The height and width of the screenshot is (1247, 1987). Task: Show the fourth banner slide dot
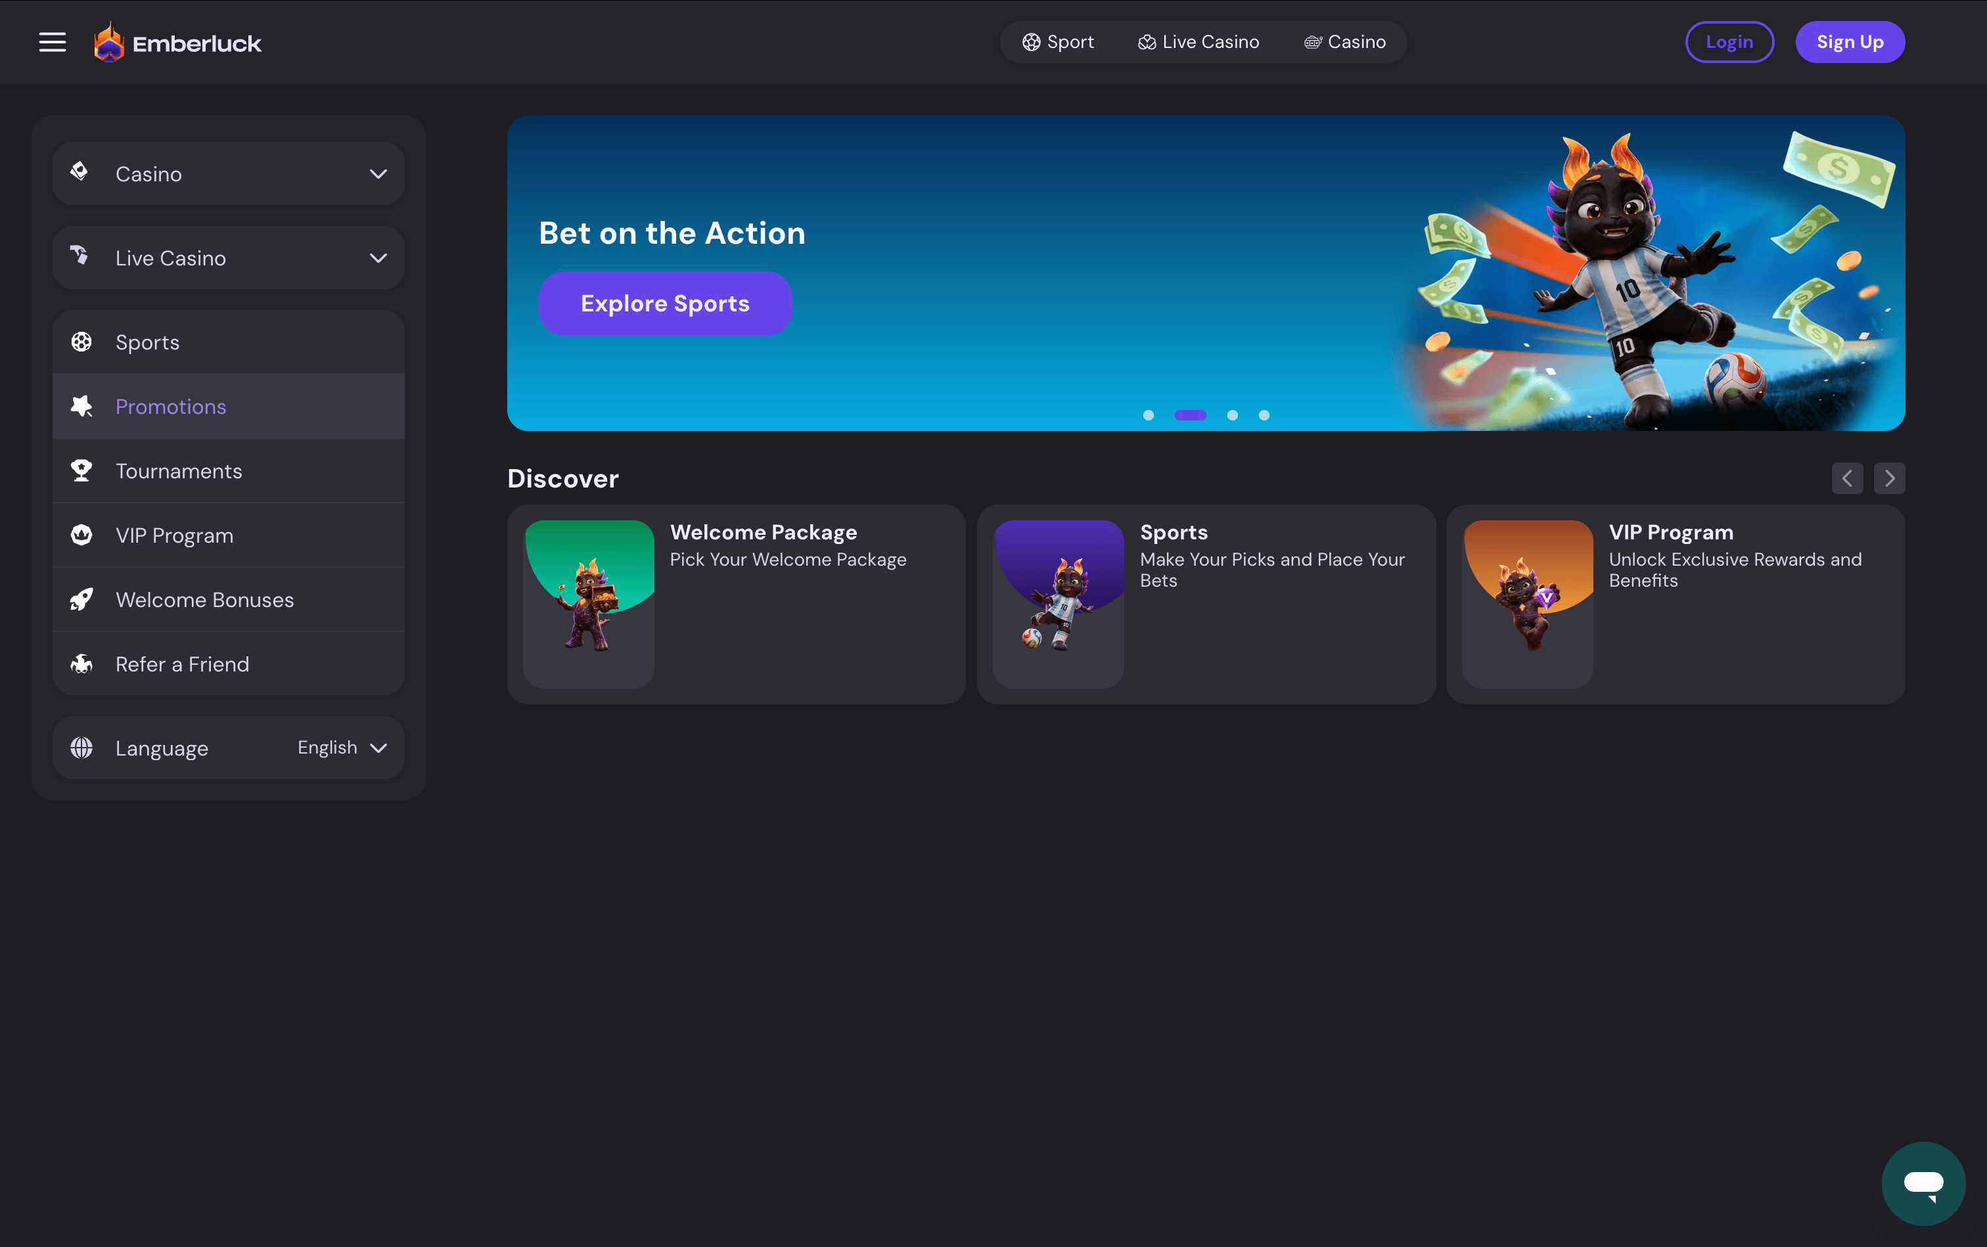1264,415
